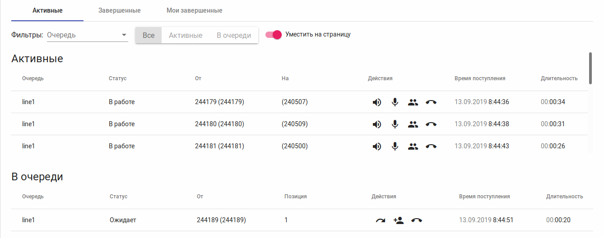Listen in on call from 244179
The height and width of the screenshot is (238, 604).
click(377, 102)
